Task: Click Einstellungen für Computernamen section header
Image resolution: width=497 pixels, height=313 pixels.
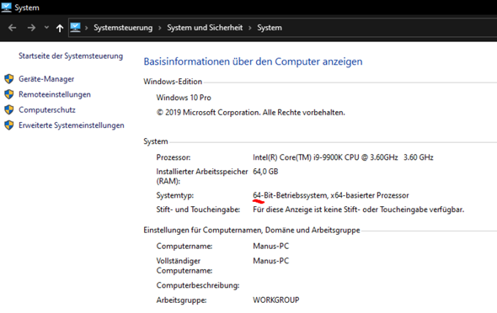Action: point(252,230)
